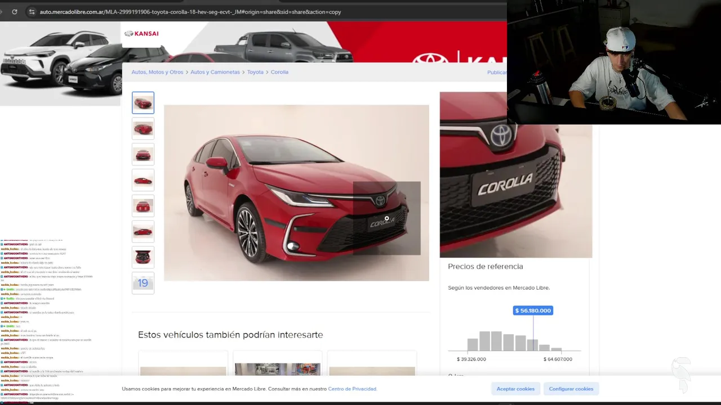Click the Estos vehículos también podrían interesarte heading

(230, 335)
